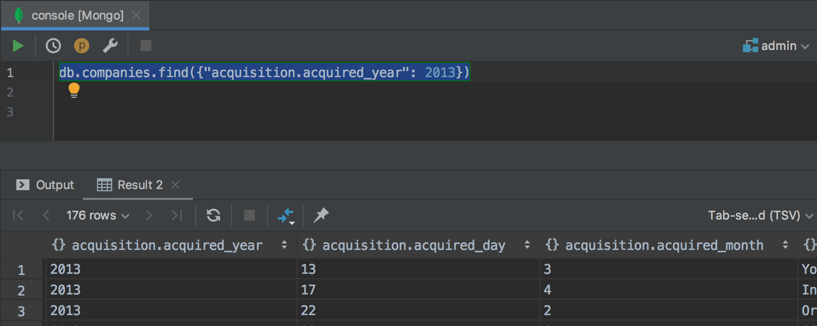The height and width of the screenshot is (326, 817).
Task: Open the admin schema dropdown
Action: pos(776,46)
